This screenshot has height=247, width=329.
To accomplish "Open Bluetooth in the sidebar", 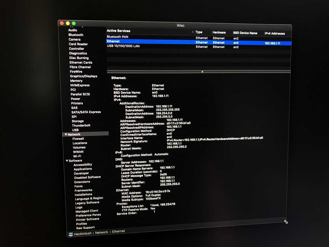I will coord(76,35).
